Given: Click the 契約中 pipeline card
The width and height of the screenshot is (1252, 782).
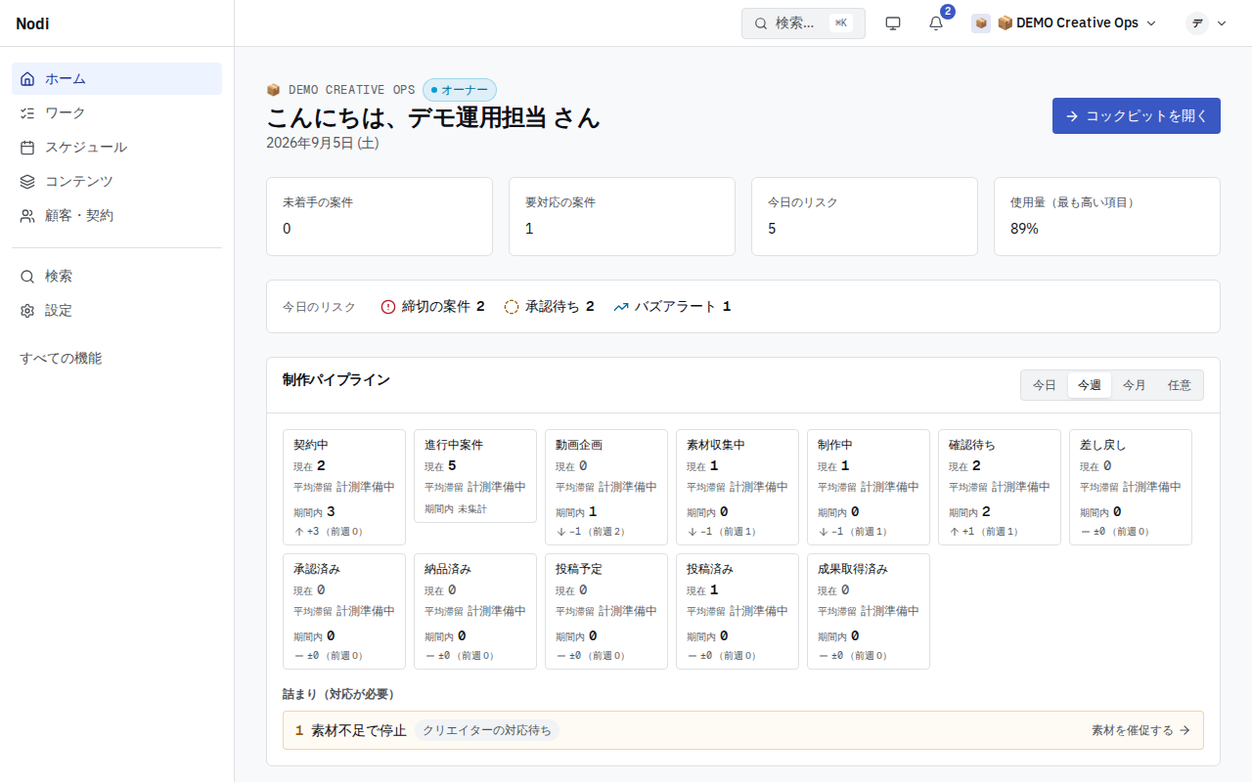Looking at the screenshot, I should [x=344, y=487].
